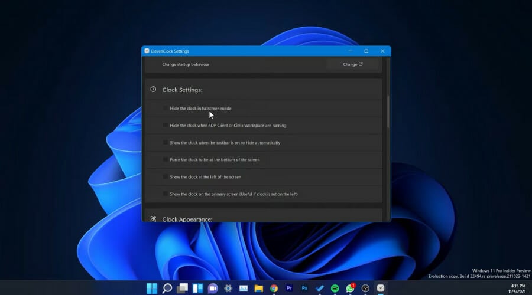Open Spotify from the taskbar
Image resolution: width=532 pixels, height=295 pixels.
pyautogui.click(x=335, y=289)
